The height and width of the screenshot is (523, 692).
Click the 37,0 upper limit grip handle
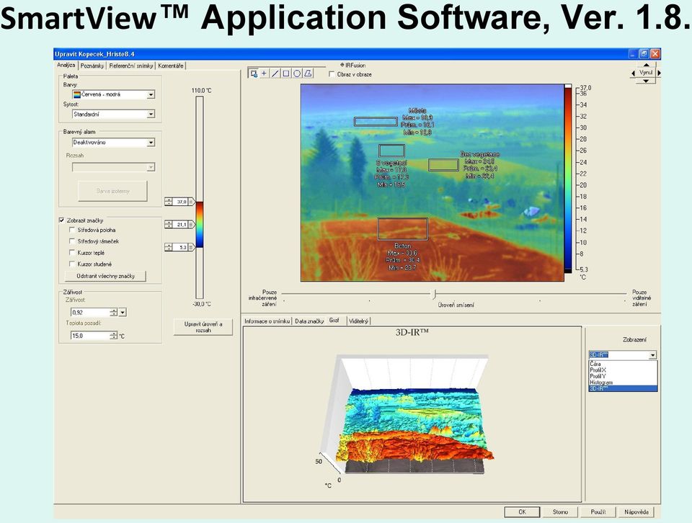click(x=192, y=202)
